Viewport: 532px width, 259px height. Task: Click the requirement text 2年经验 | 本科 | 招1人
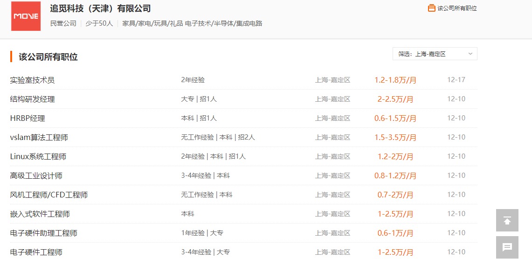click(x=214, y=156)
